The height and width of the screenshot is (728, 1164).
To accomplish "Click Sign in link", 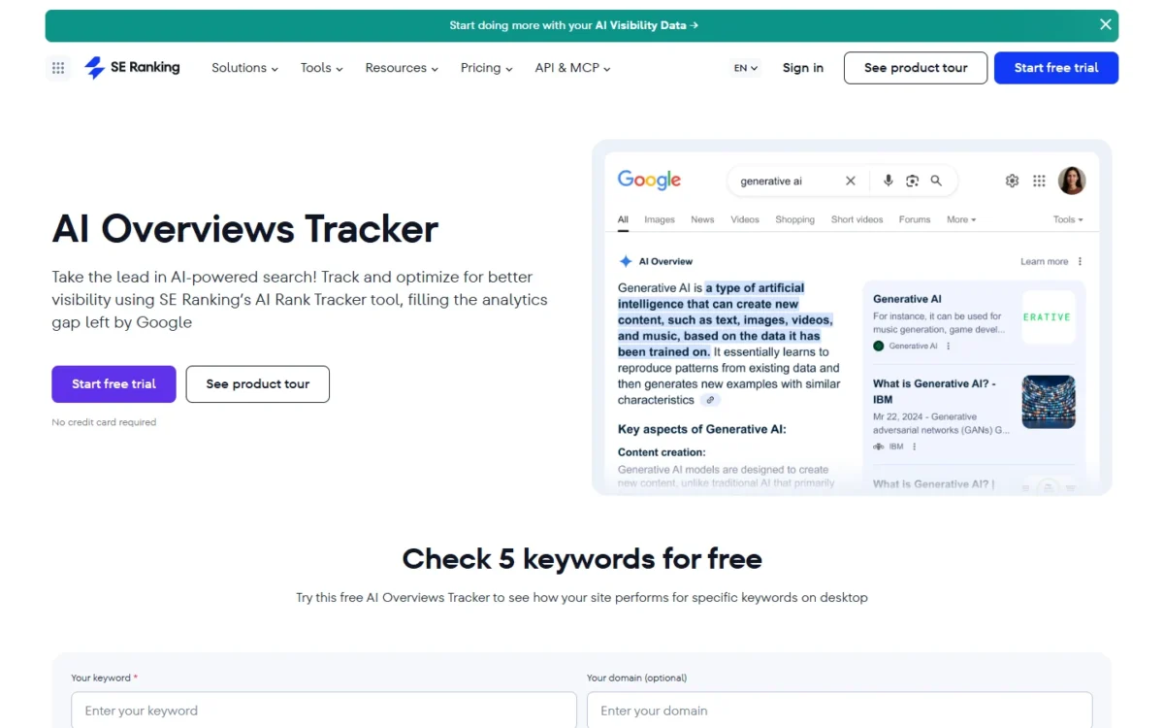I will pos(803,68).
